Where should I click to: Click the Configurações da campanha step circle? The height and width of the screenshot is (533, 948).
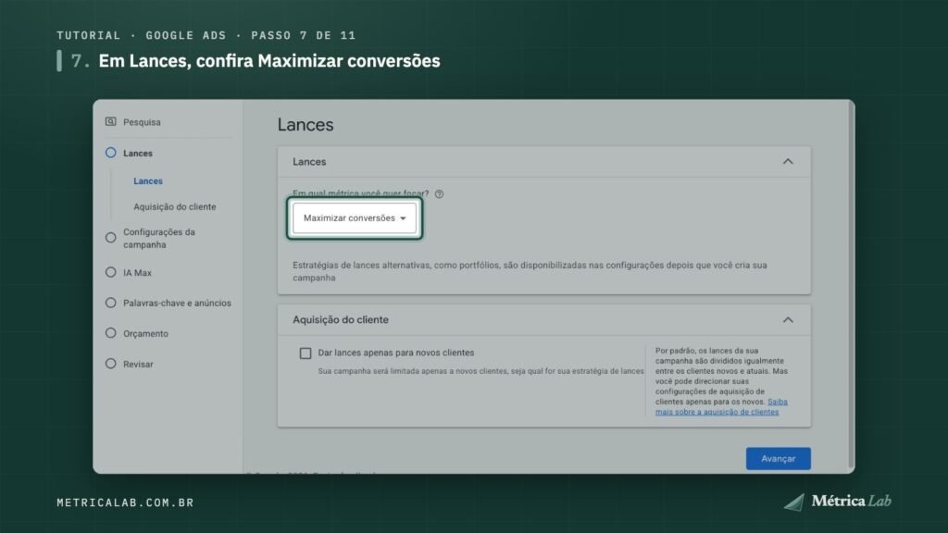point(111,238)
